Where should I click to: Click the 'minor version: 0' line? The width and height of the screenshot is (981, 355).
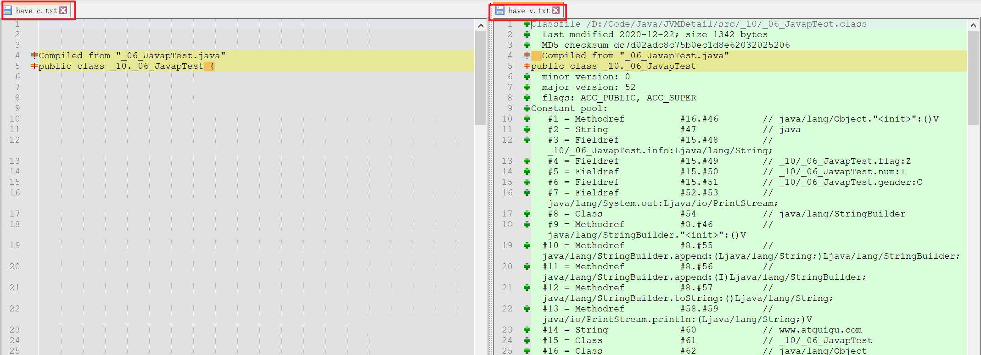586,77
